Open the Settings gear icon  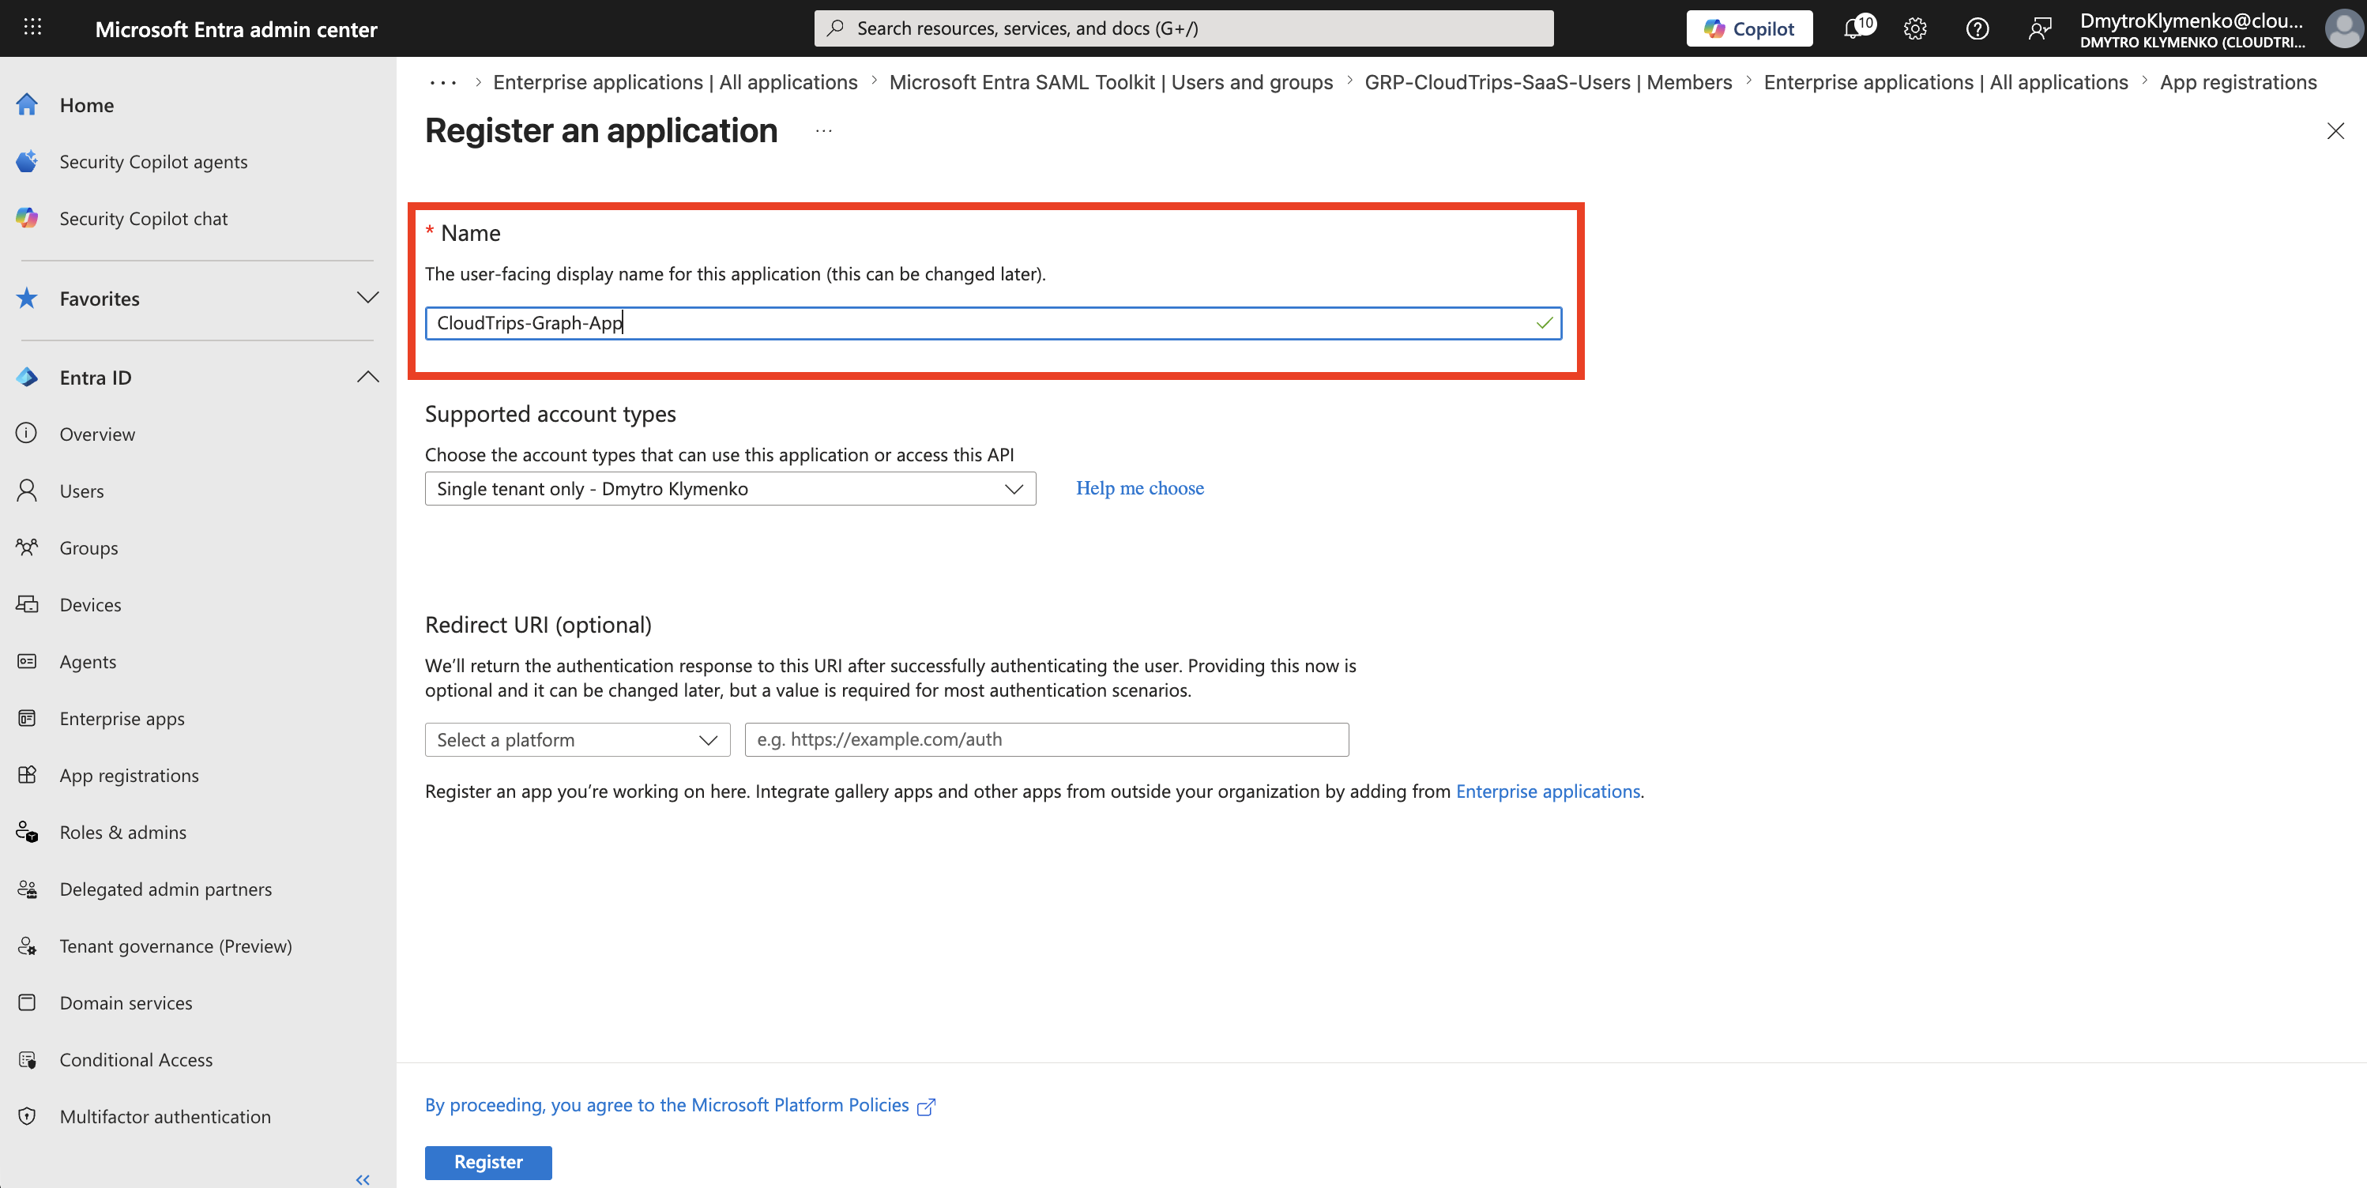tap(1915, 28)
